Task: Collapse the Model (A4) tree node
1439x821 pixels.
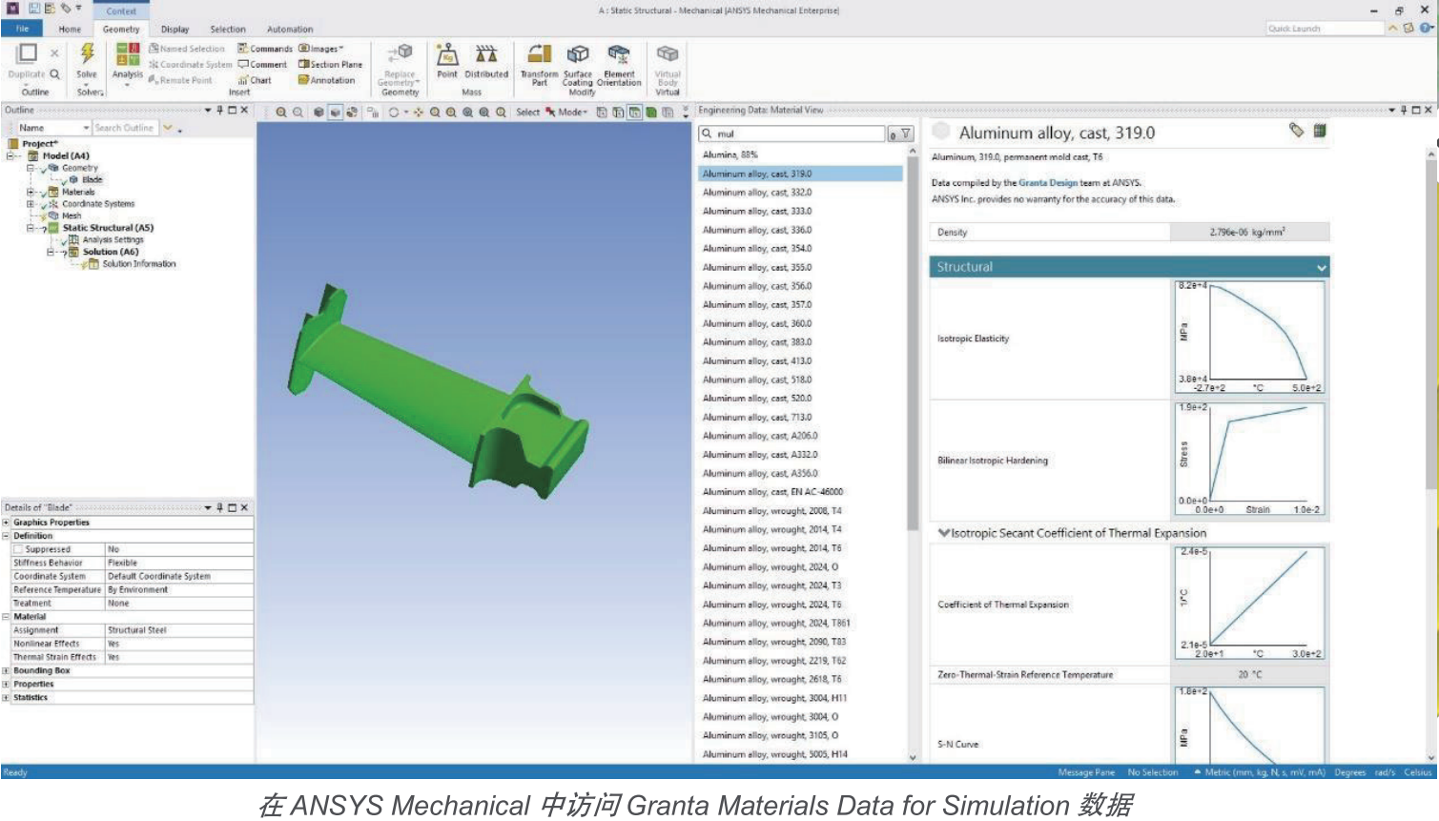Action: pos(10,155)
